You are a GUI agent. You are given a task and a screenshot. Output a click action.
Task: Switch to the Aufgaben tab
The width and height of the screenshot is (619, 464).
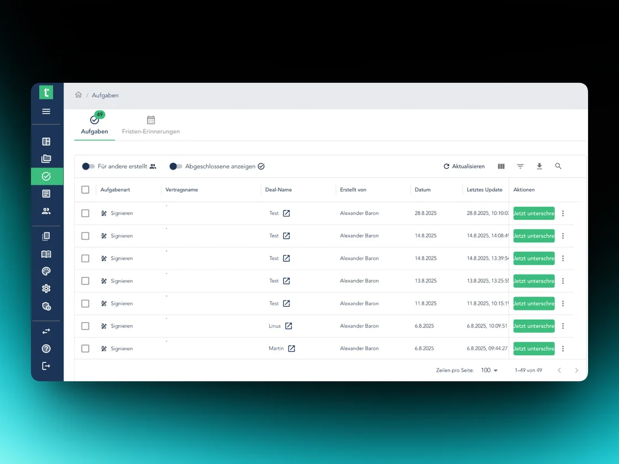point(95,125)
